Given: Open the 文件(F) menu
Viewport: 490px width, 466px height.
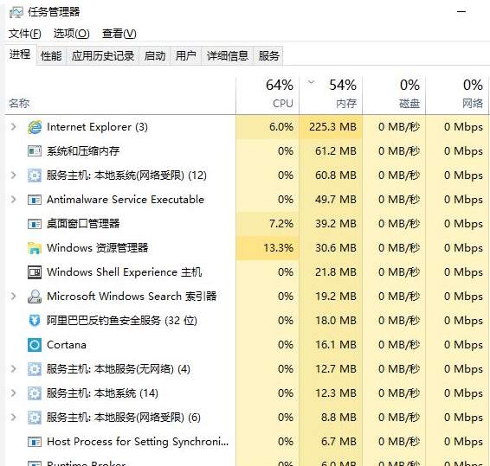Looking at the screenshot, I should (x=25, y=34).
